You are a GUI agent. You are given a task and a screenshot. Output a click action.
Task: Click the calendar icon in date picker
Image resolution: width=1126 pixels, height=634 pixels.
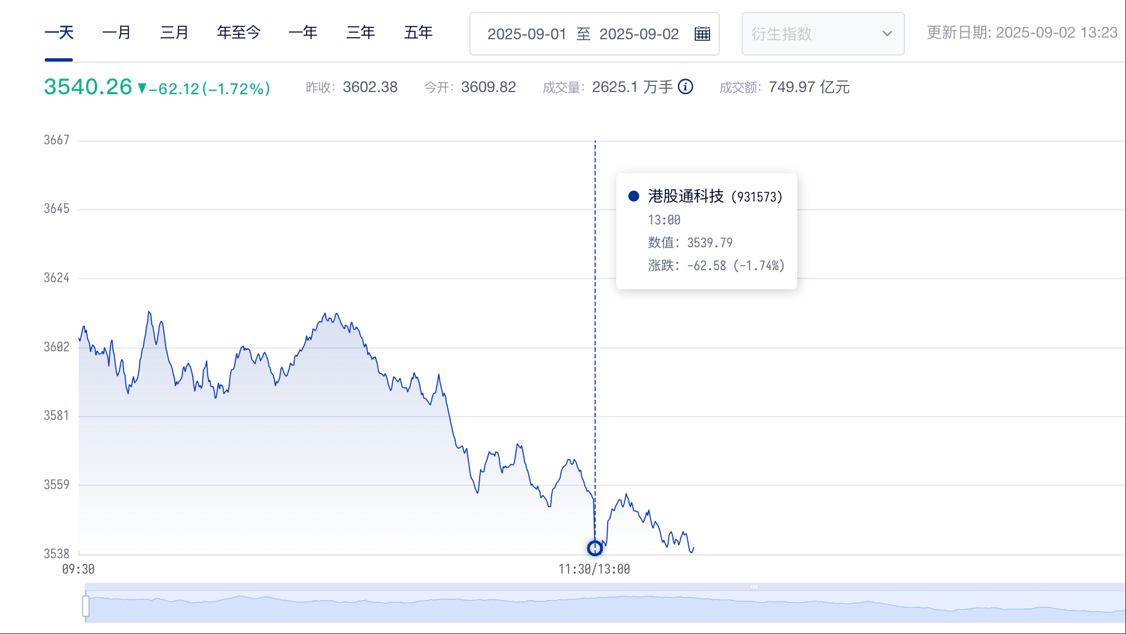click(702, 34)
